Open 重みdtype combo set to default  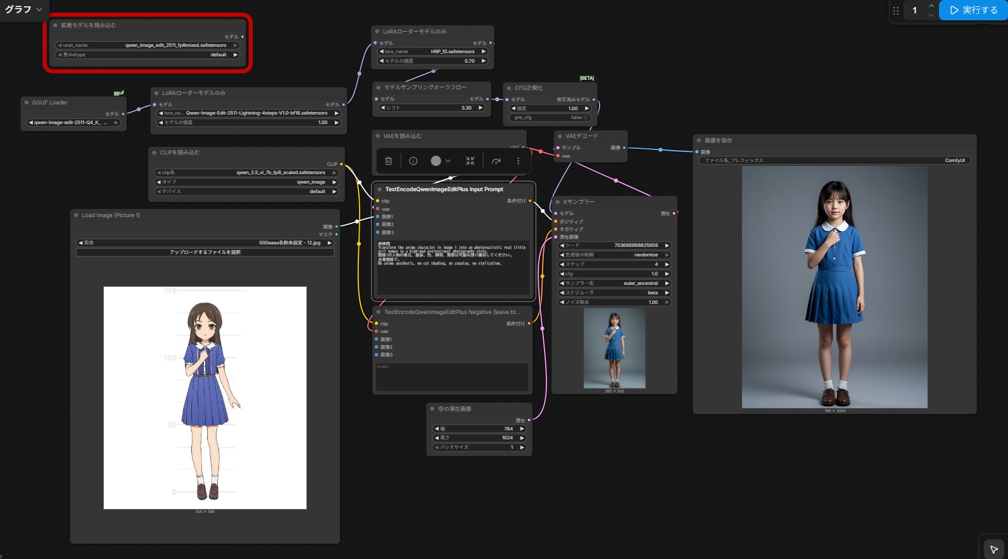click(x=148, y=55)
